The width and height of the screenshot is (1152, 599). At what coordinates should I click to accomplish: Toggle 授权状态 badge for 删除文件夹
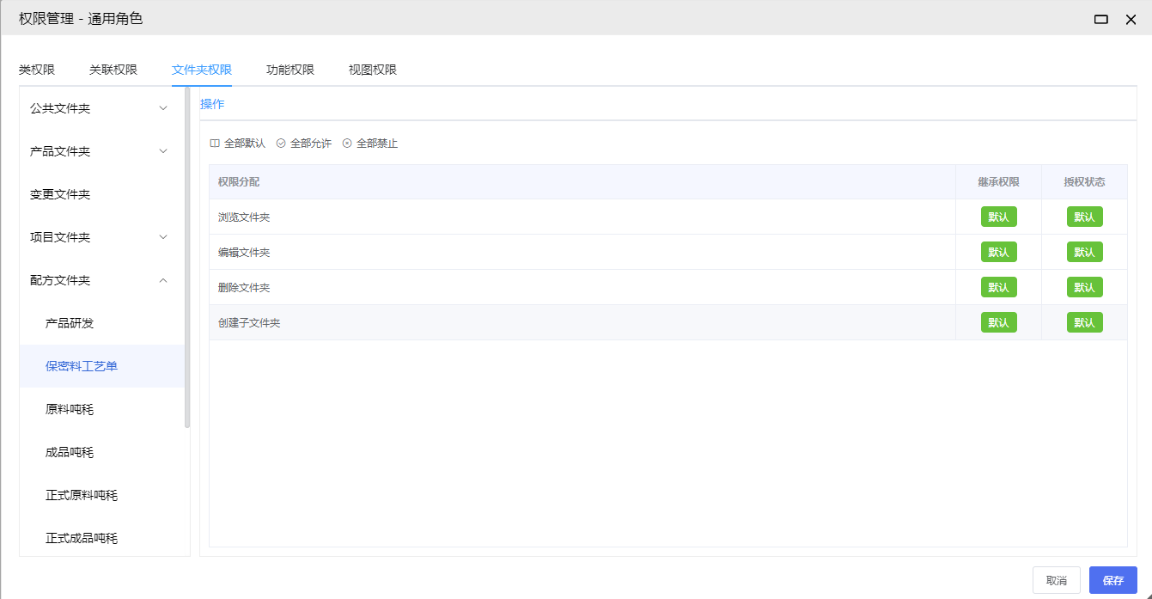point(1084,287)
